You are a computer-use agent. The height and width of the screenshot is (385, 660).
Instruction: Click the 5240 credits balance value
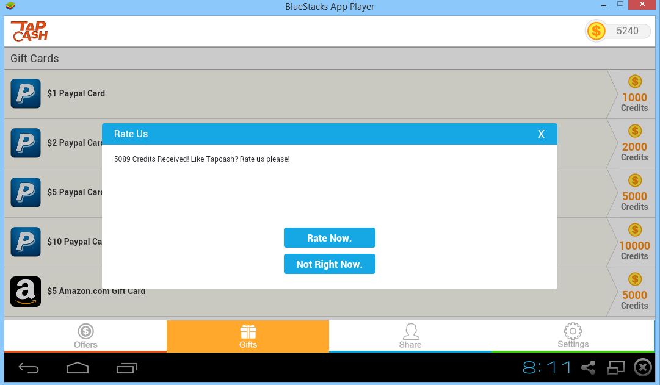coord(627,31)
